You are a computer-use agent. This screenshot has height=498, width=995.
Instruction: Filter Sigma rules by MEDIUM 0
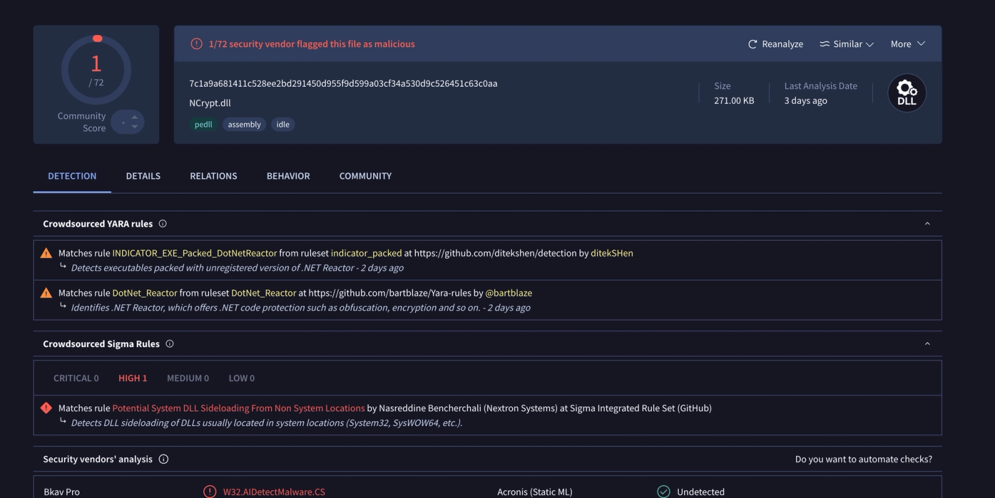click(188, 378)
